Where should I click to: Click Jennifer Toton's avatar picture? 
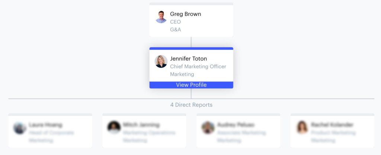point(161,62)
